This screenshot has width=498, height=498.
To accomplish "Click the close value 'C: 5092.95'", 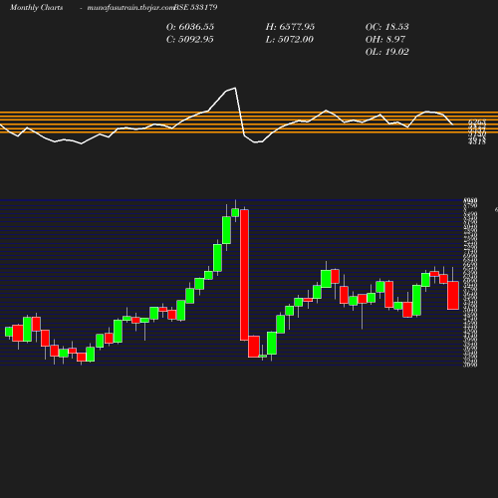I will (189, 39).
